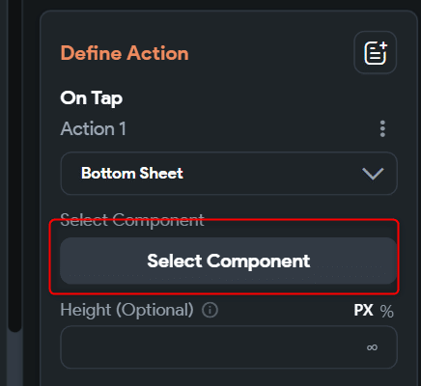Image resolution: width=421 pixels, height=386 pixels.
Task: Click the infinity icon in height field
Action: click(372, 347)
